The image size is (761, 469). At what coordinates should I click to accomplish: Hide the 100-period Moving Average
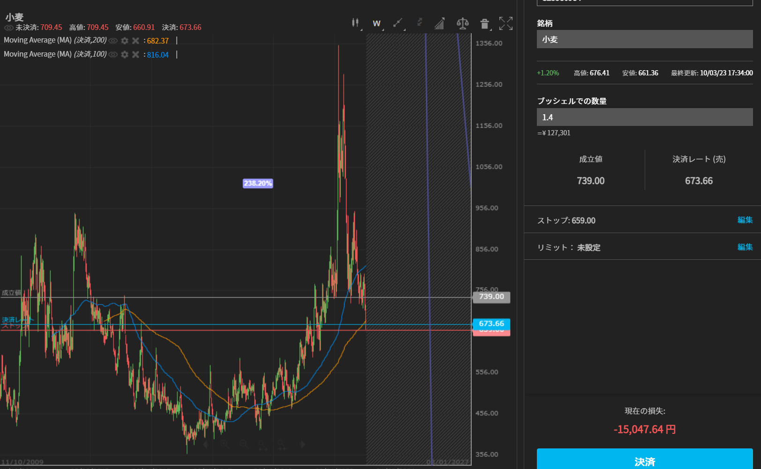[x=113, y=55]
